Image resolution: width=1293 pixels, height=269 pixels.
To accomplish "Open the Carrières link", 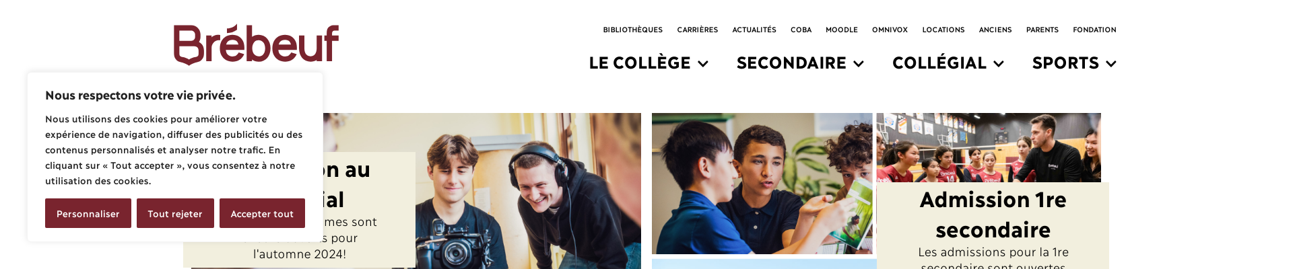I will point(697,30).
